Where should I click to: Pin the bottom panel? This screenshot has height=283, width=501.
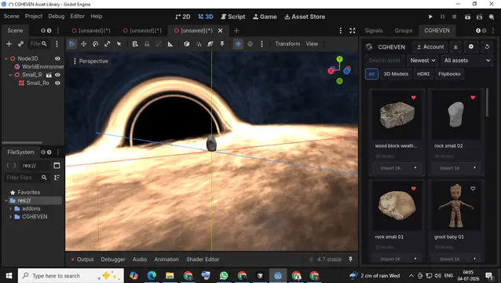[x=350, y=259]
